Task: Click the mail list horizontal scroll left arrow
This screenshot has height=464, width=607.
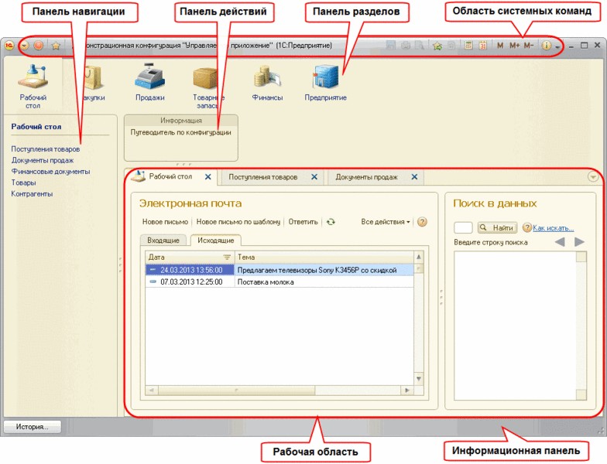Action: coord(152,390)
